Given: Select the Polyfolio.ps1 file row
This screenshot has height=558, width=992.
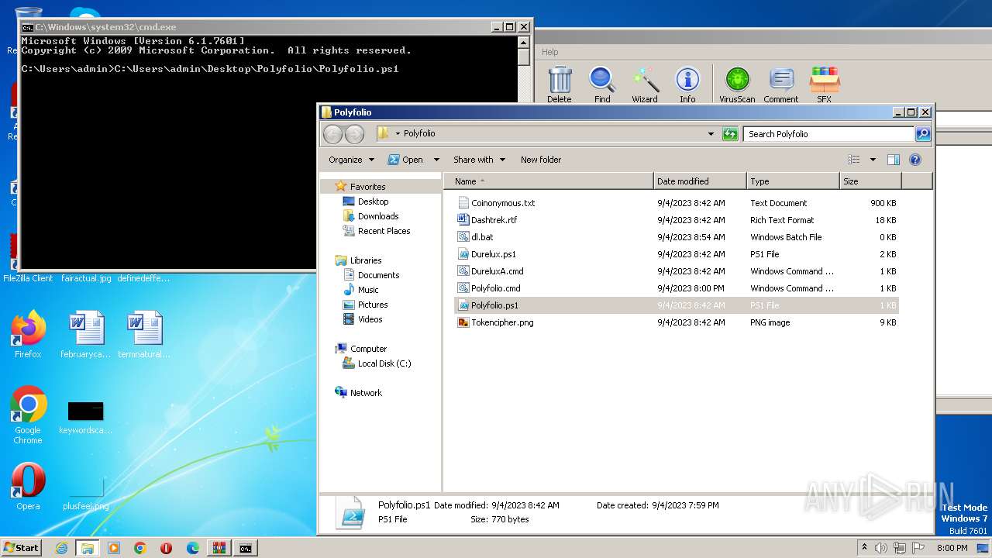Looking at the screenshot, I should (677, 305).
